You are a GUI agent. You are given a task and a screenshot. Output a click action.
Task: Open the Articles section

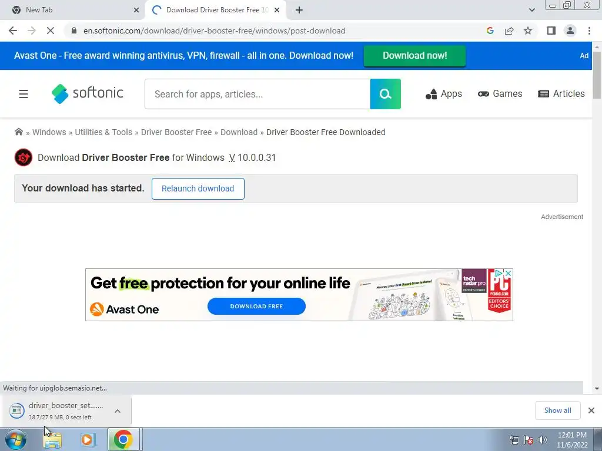(561, 94)
